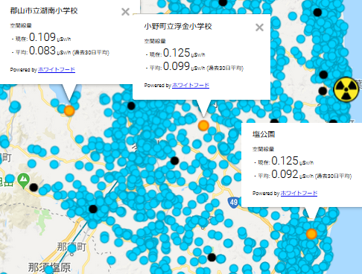
Task: Open ホワイトフード link in 塩公園 popup
Action: tap(299, 193)
